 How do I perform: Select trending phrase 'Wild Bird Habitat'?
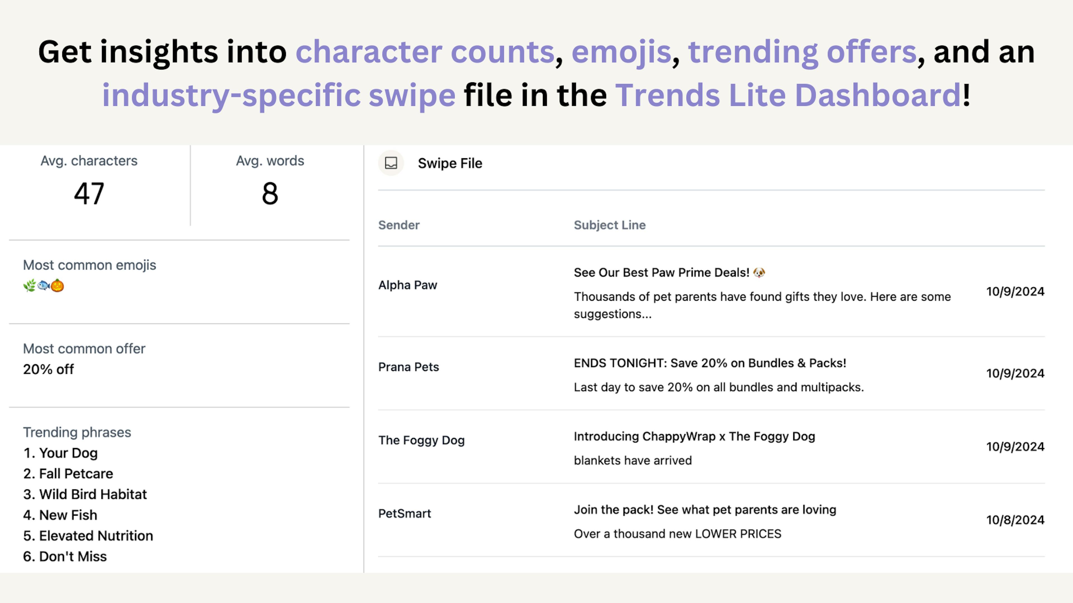[x=93, y=494]
